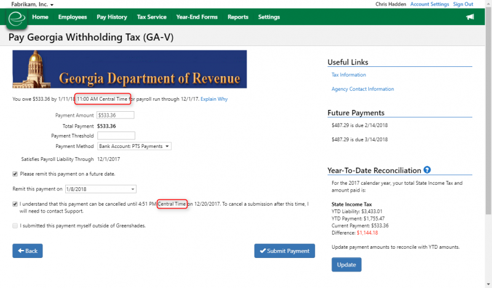The image size is (492, 288).
Task: Click the Georgia Department of Revenue banner
Action: click(130, 69)
